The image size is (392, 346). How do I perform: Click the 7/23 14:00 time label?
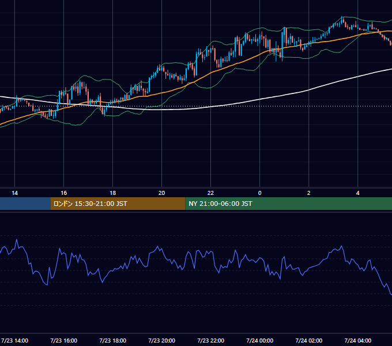[15, 340]
